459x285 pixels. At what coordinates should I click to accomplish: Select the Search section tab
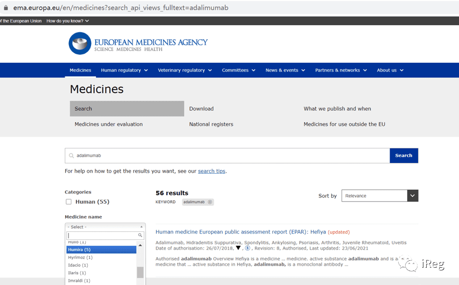pyautogui.click(x=127, y=109)
